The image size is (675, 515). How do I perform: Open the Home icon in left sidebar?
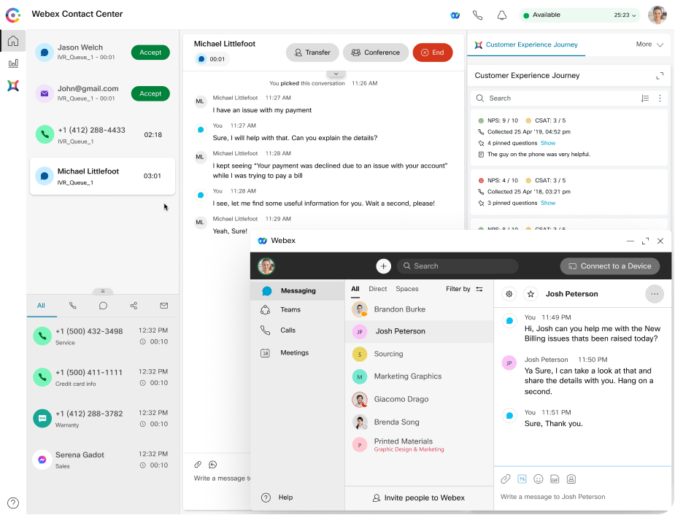tap(13, 41)
